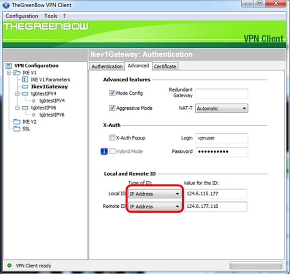Image resolution: width=290 pixels, height=274 pixels.
Task: Select VPN Configuration root label
Action: pyautogui.click(x=36, y=66)
